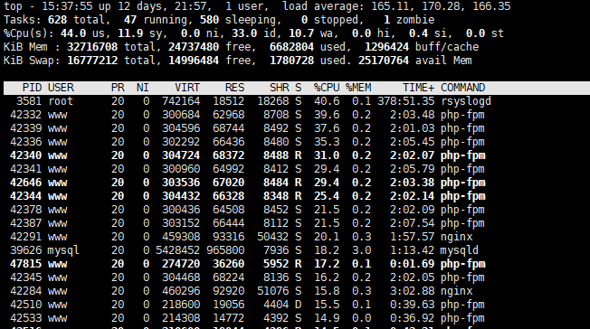Click the D state of PID 42510
This screenshot has height=329, width=590.
(x=298, y=305)
